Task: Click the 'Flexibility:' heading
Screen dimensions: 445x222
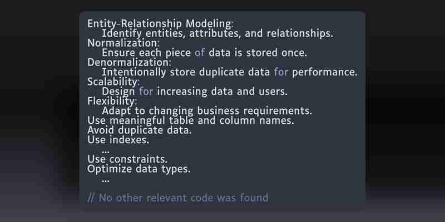Action: coord(112,101)
